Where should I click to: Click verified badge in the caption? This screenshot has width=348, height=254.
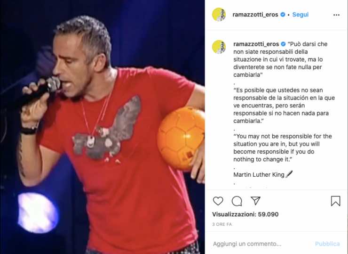284,44
